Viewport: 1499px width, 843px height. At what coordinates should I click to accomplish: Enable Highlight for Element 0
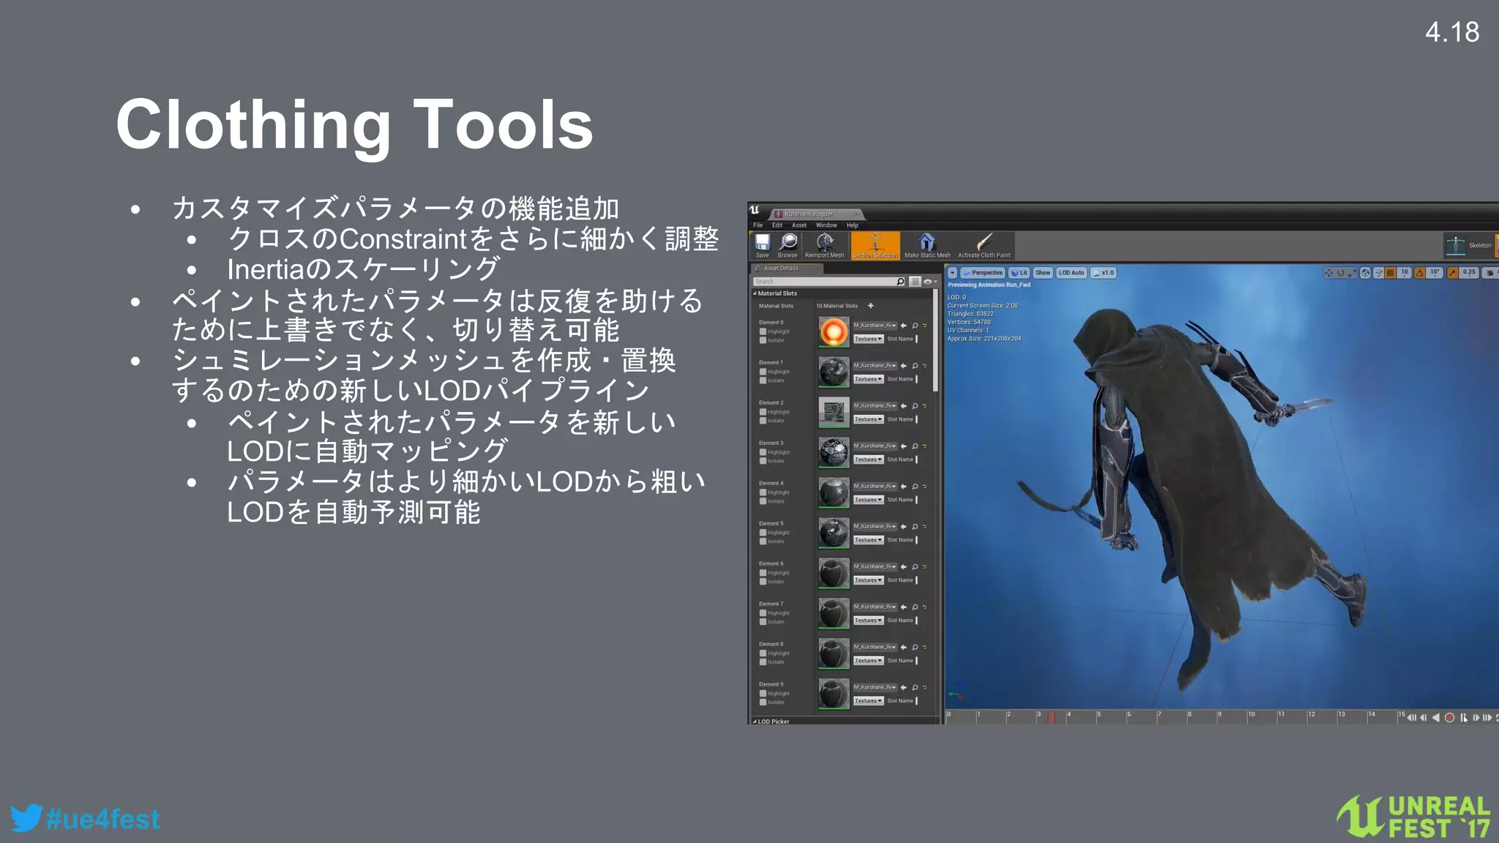[x=763, y=331]
